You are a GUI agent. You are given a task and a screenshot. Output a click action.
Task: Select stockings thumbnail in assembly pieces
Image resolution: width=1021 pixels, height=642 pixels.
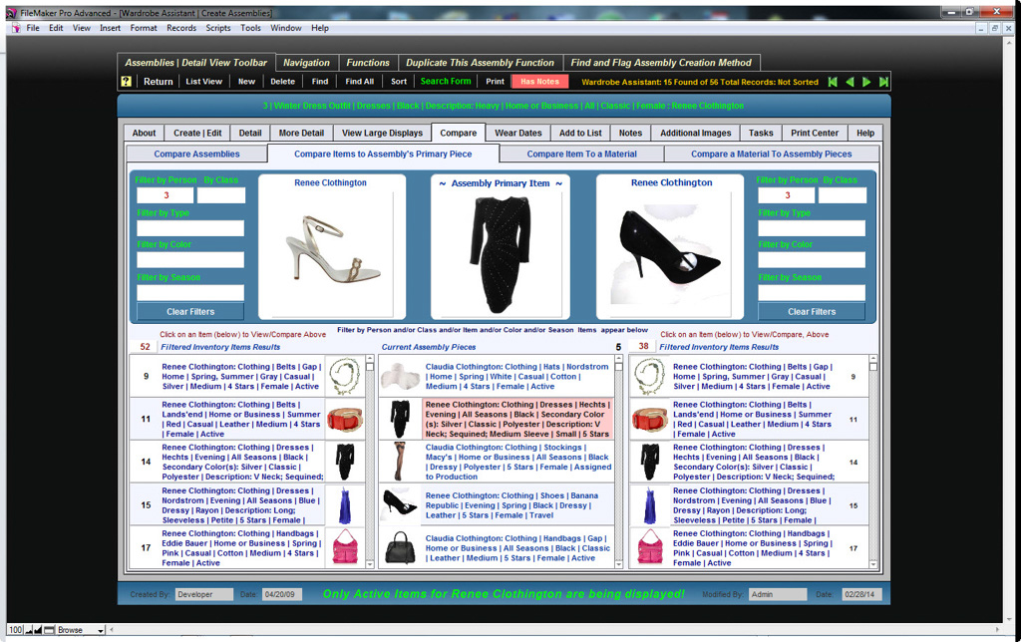point(401,461)
